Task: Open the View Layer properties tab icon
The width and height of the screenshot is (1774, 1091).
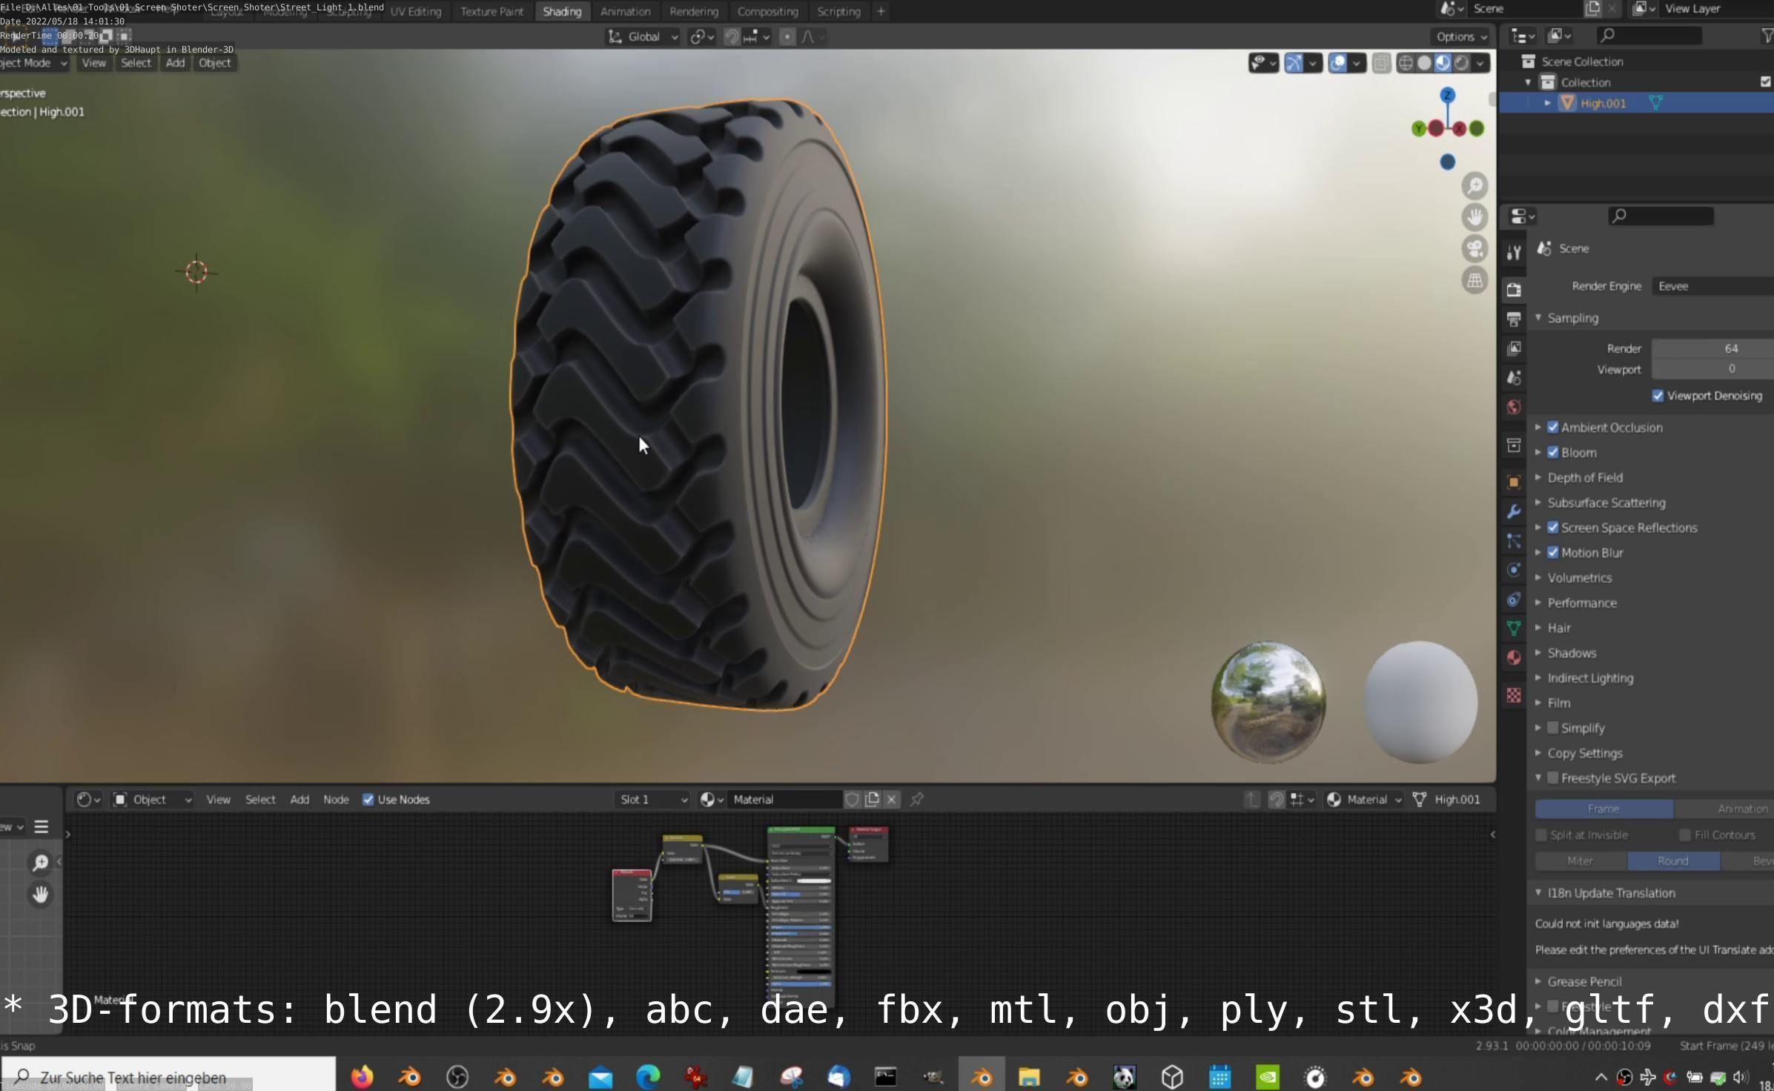Action: (1514, 348)
